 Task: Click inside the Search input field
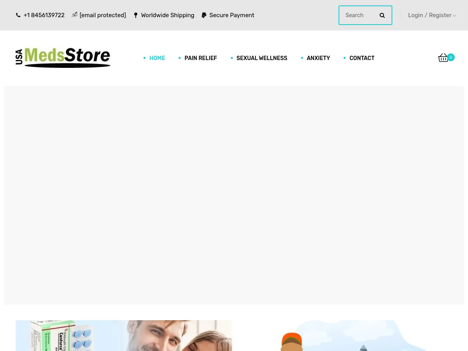359,15
